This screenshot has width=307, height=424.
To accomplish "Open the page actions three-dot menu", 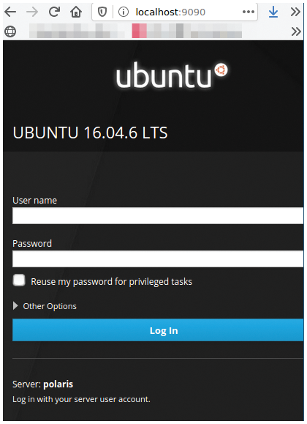I will tap(248, 12).
